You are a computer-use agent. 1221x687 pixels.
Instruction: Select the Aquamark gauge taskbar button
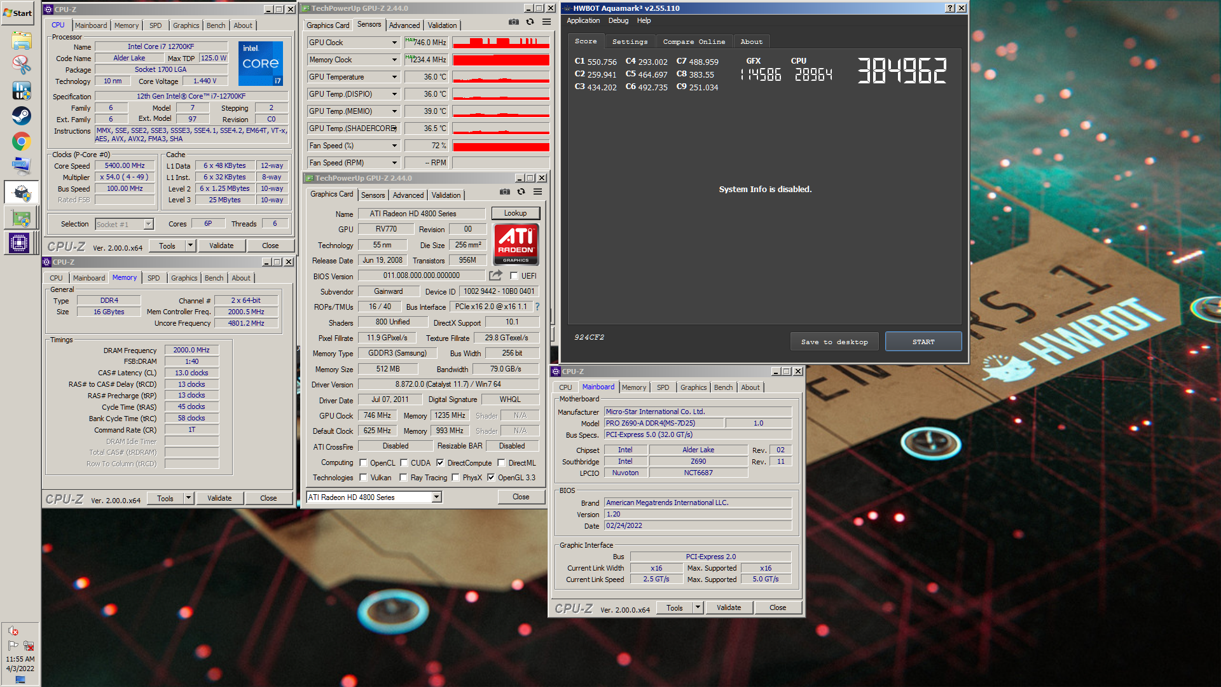point(21,192)
